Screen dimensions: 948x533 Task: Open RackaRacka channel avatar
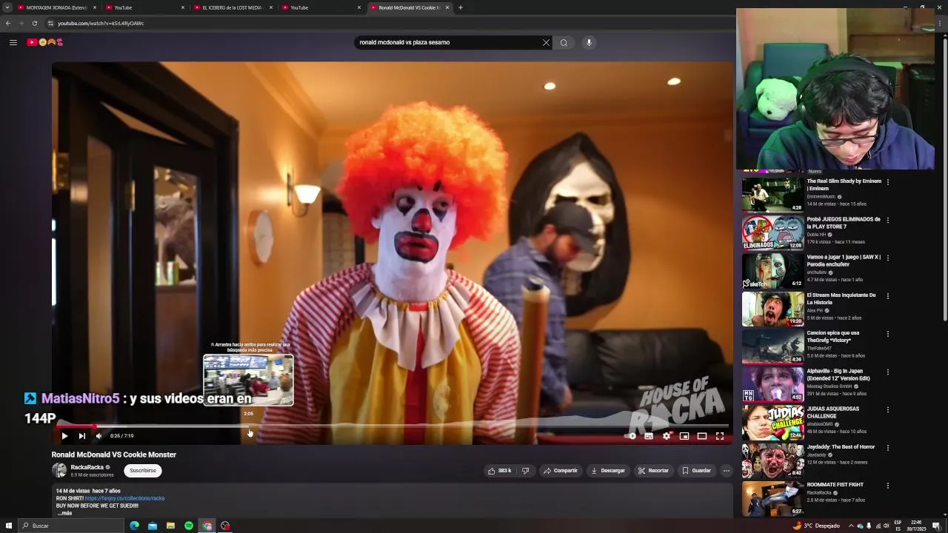pos(59,471)
